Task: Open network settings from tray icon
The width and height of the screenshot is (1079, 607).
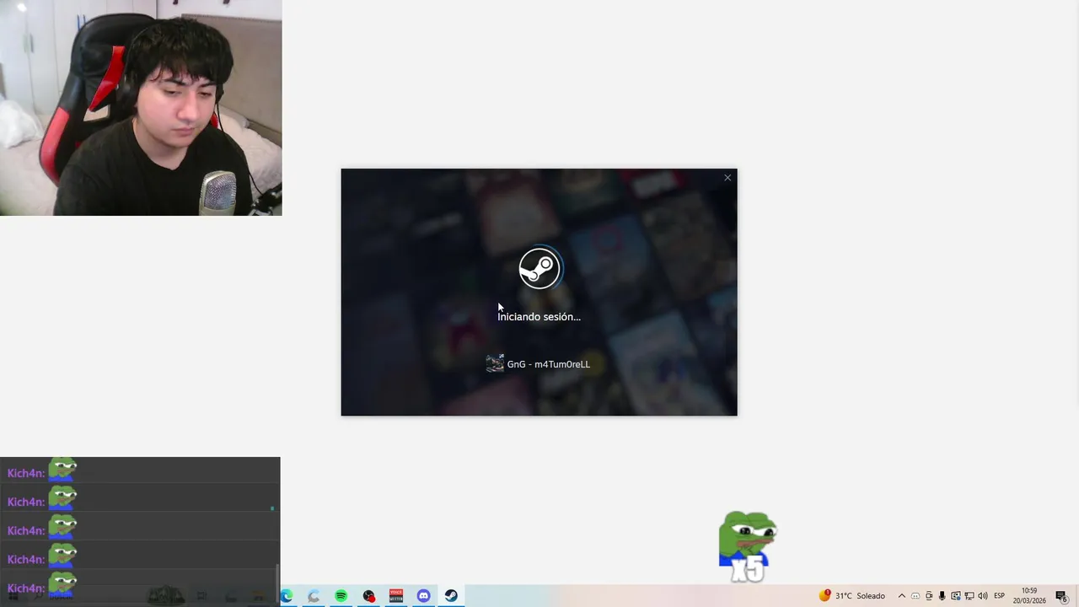Action: 969,596
